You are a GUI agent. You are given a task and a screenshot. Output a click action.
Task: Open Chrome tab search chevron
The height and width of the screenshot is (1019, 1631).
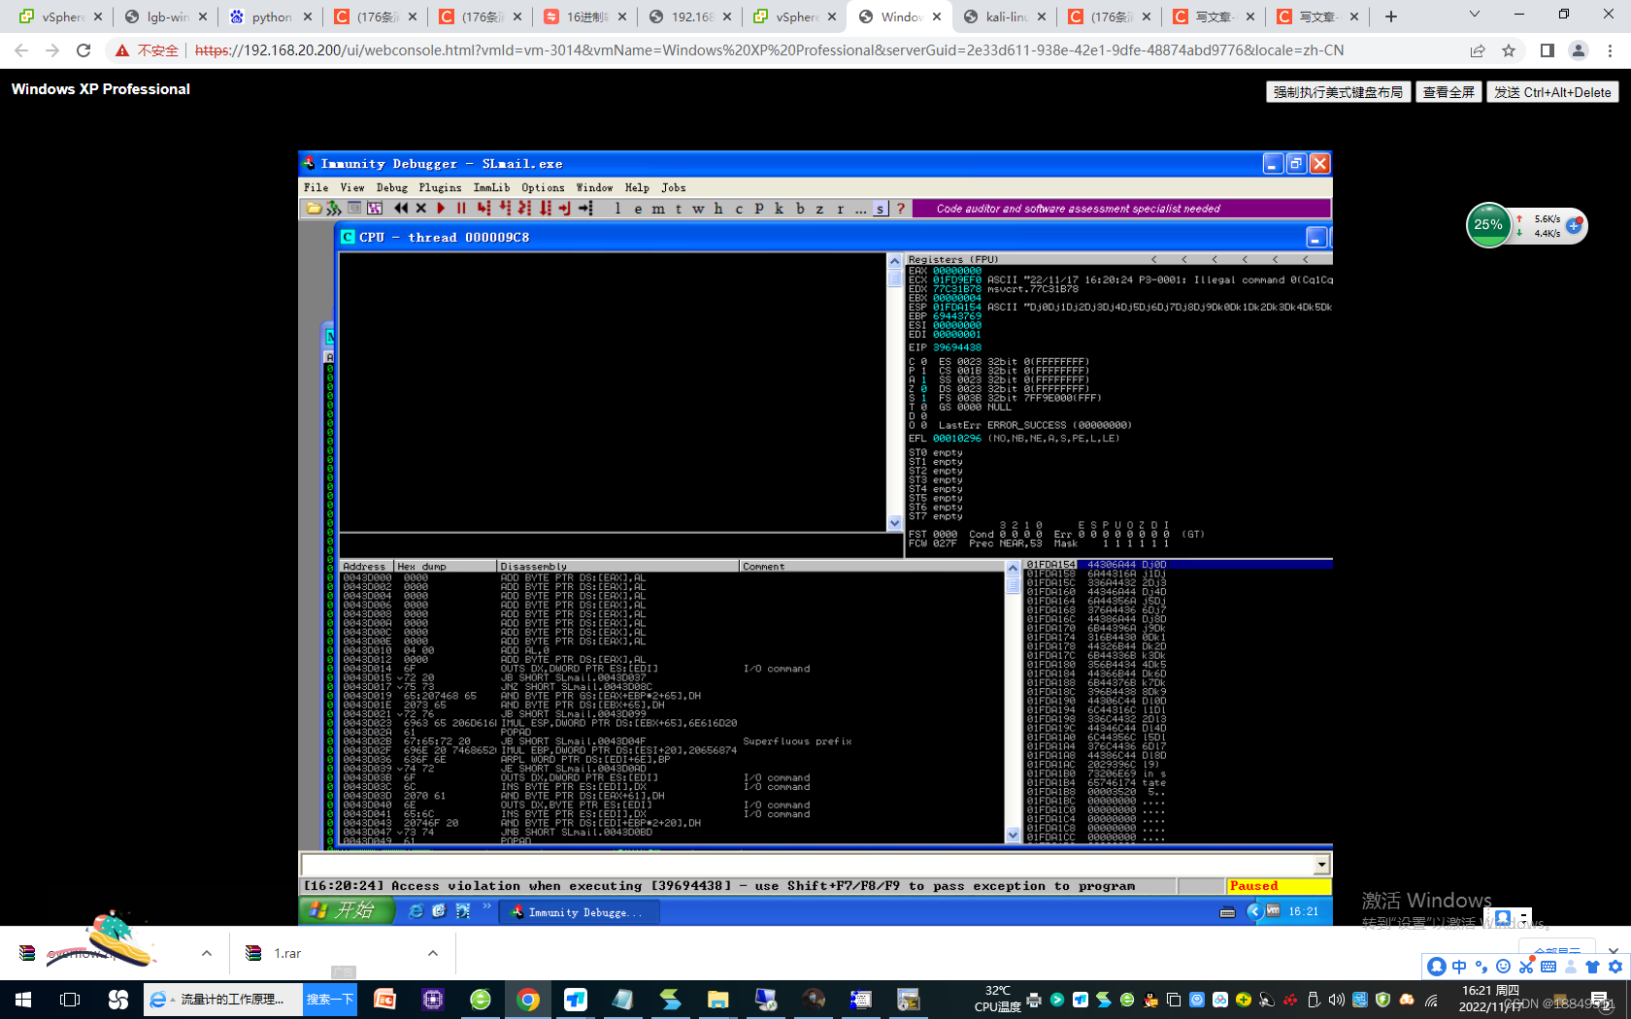coord(1475,15)
